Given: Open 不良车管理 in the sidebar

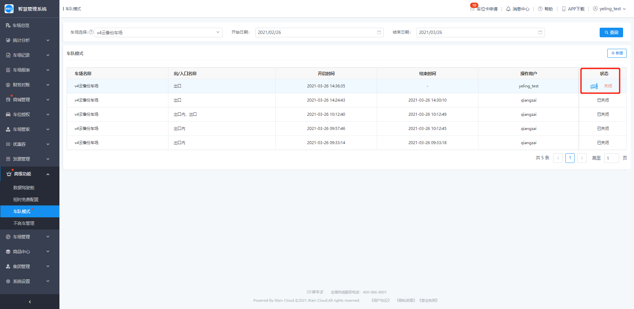Looking at the screenshot, I should point(24,223).
